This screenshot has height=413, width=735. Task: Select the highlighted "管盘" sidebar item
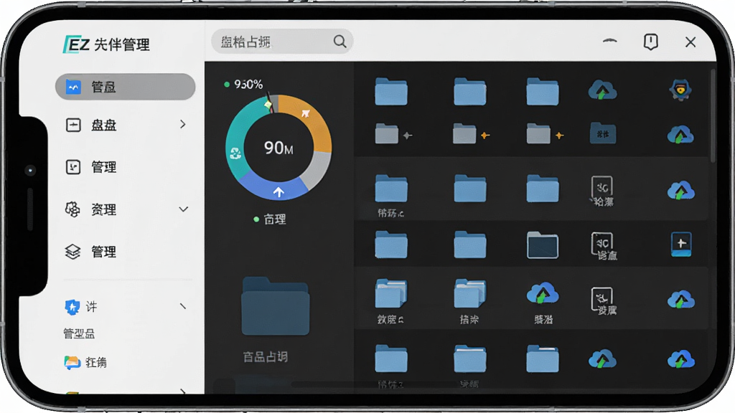(125, 87)
